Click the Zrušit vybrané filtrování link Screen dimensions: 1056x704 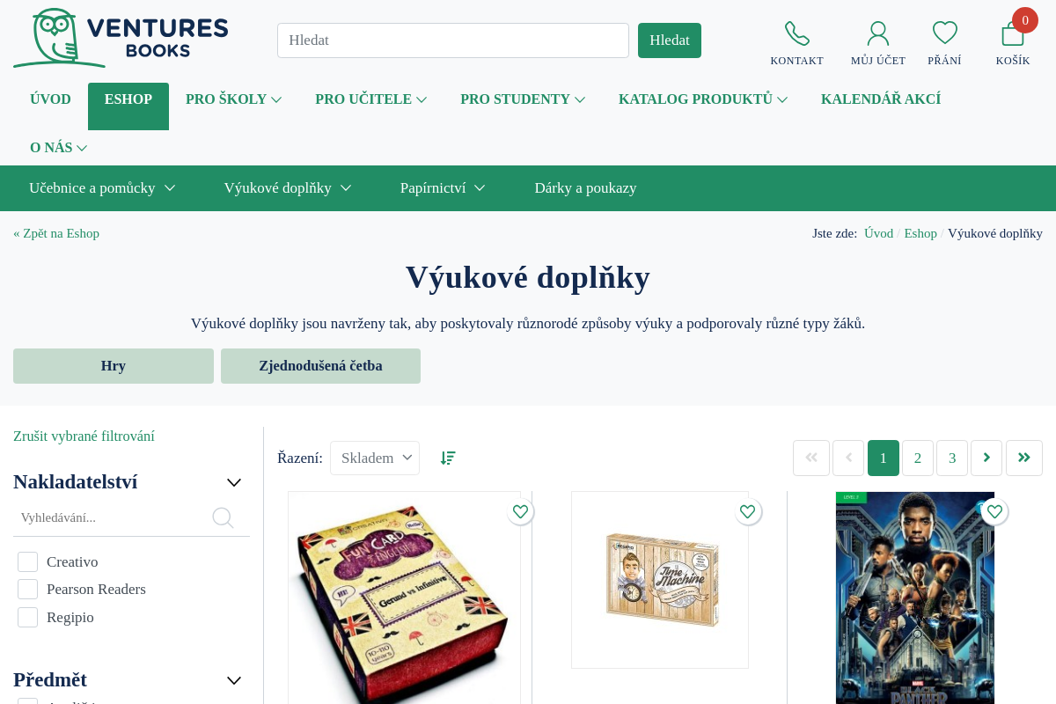[x=84, y=436]
